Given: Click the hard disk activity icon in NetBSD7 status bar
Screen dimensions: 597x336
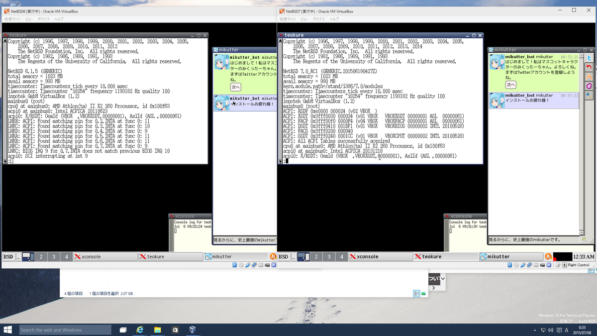Looking at the screenshot, I should tap(509, 265).
